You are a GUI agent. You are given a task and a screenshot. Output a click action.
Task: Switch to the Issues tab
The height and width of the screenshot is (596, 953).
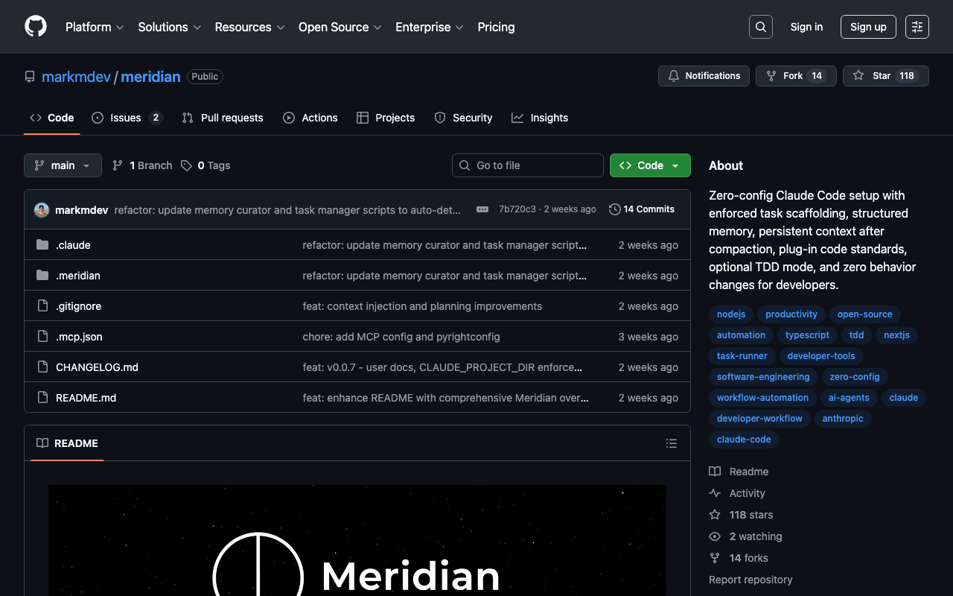point(126,118)
